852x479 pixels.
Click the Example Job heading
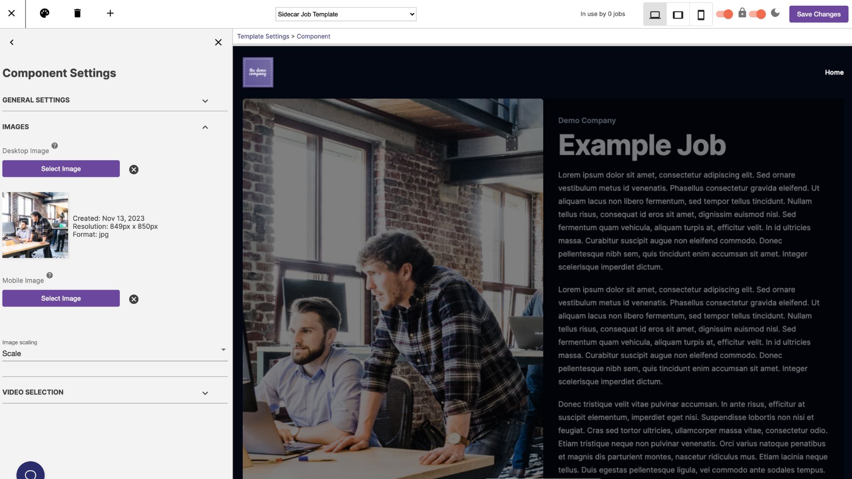pyautogui.click(x=642, y=145)
